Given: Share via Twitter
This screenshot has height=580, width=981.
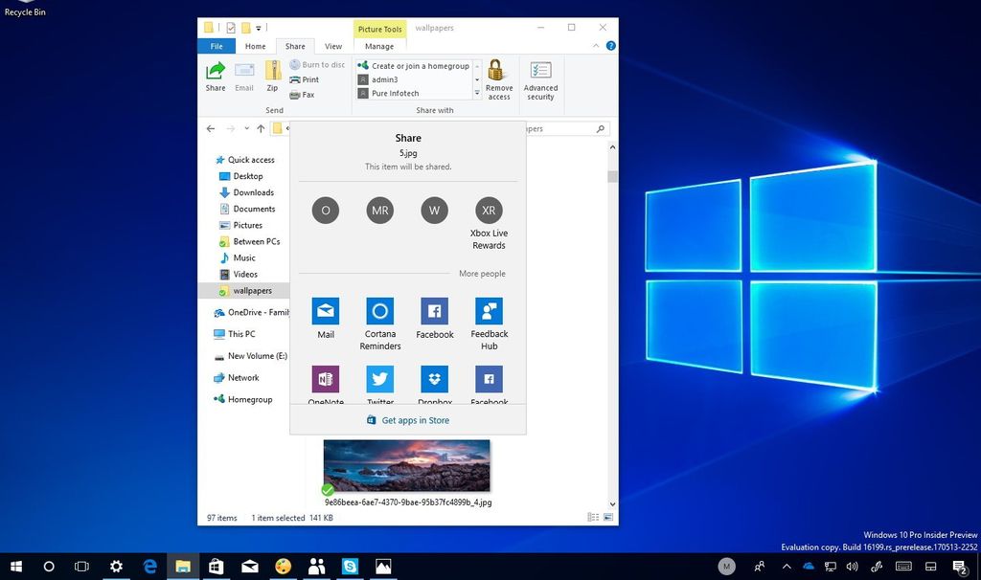Looking at the screenshot, I should (379, 383).
